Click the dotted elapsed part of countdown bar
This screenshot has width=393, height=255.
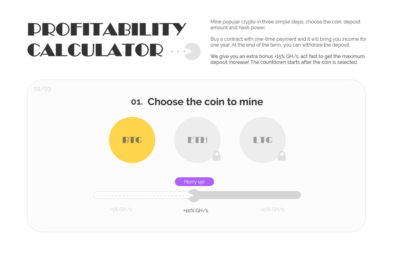coord(141,195)
